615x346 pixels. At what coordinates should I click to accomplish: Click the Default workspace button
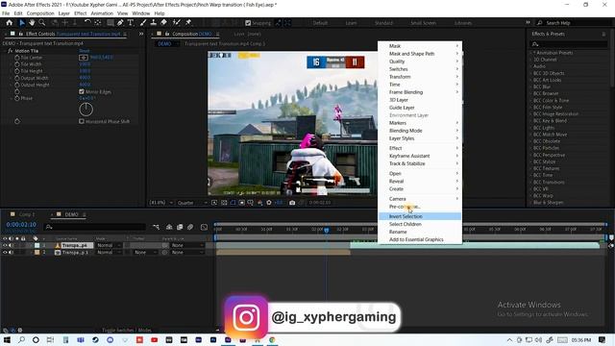[x=320, y=23]
